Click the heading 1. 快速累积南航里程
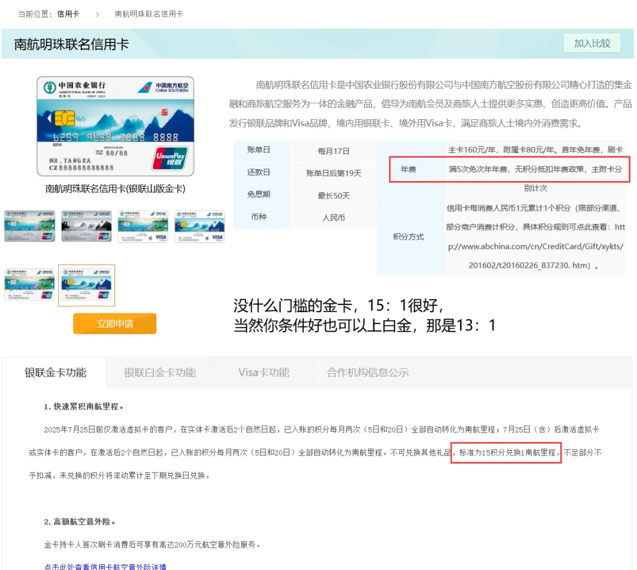This screenshot has width=637, height=570. point(84,407)
